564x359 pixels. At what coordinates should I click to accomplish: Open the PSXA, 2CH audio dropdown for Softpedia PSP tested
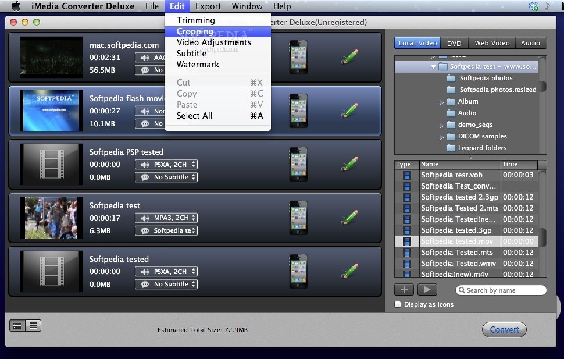[166, 165]
